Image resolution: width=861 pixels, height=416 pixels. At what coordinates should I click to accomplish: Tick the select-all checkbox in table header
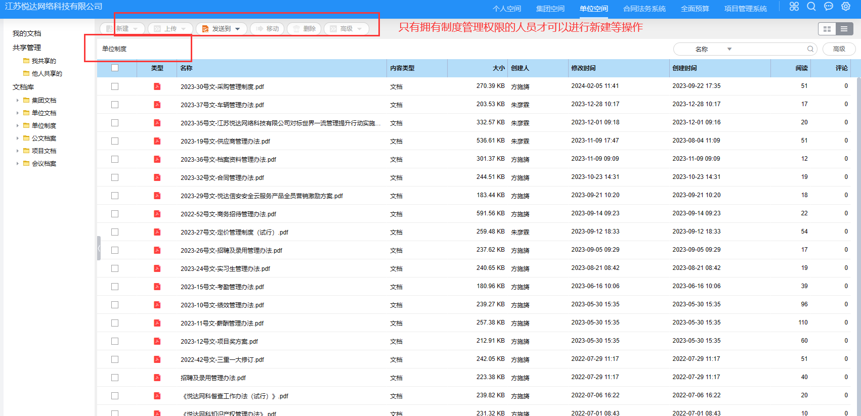click(x=115, y=68)
